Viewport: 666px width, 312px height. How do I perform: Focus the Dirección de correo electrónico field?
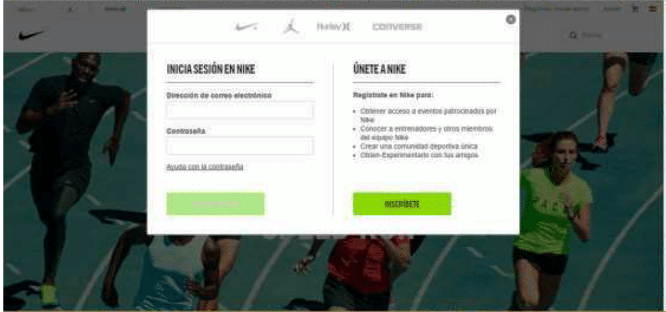click(x=240, y=111)
